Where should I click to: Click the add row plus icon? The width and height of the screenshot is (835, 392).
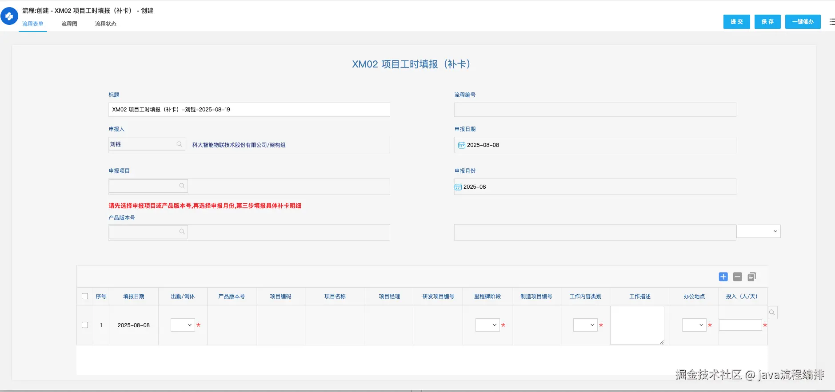723,277
